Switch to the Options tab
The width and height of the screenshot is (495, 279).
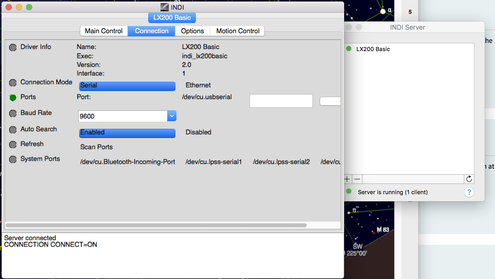[193, 31]
